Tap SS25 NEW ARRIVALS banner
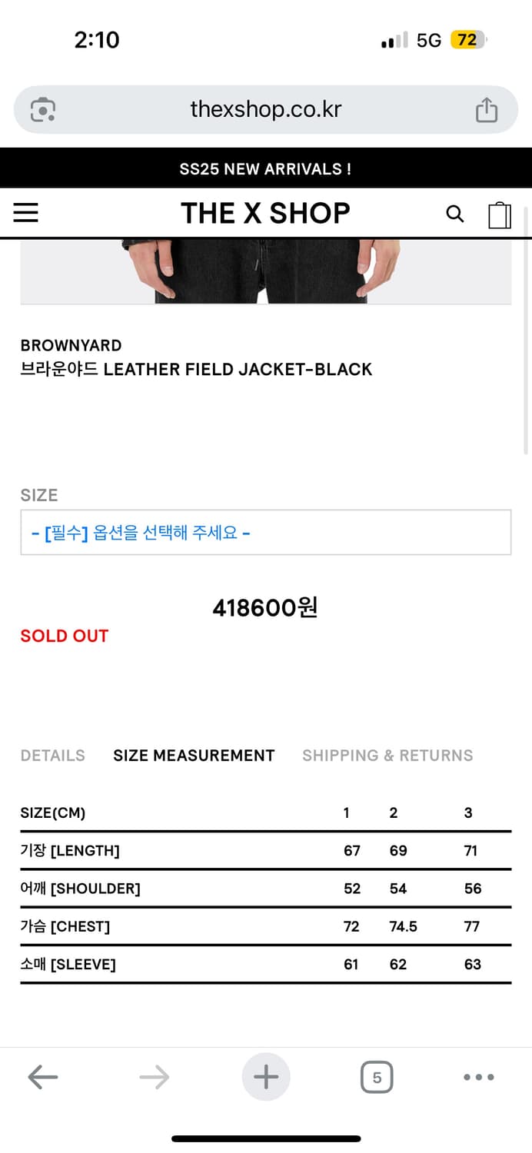The height and width of the screenshot is (1153, 532). pos(265,169)
